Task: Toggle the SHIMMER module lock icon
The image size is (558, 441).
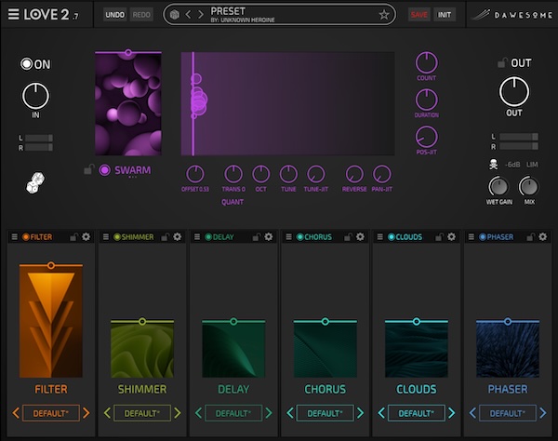Action: [x=166, y=236]
